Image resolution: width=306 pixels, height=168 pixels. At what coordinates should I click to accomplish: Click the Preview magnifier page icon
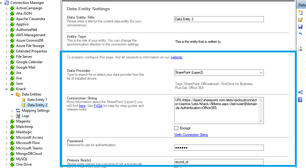(x=300, y=49)
